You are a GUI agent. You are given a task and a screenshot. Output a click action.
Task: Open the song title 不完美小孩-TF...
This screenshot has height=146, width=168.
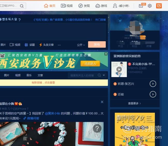pos(143,64)
